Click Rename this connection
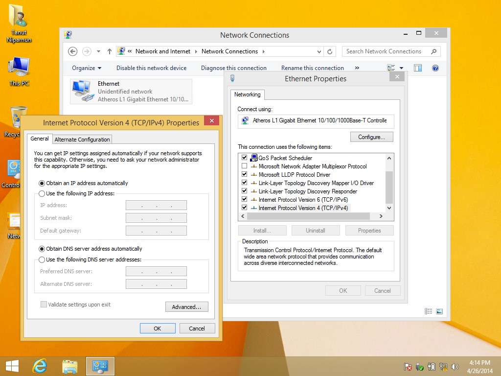The height and width of the screenshot is (376, 501). (x=313, y=68)
